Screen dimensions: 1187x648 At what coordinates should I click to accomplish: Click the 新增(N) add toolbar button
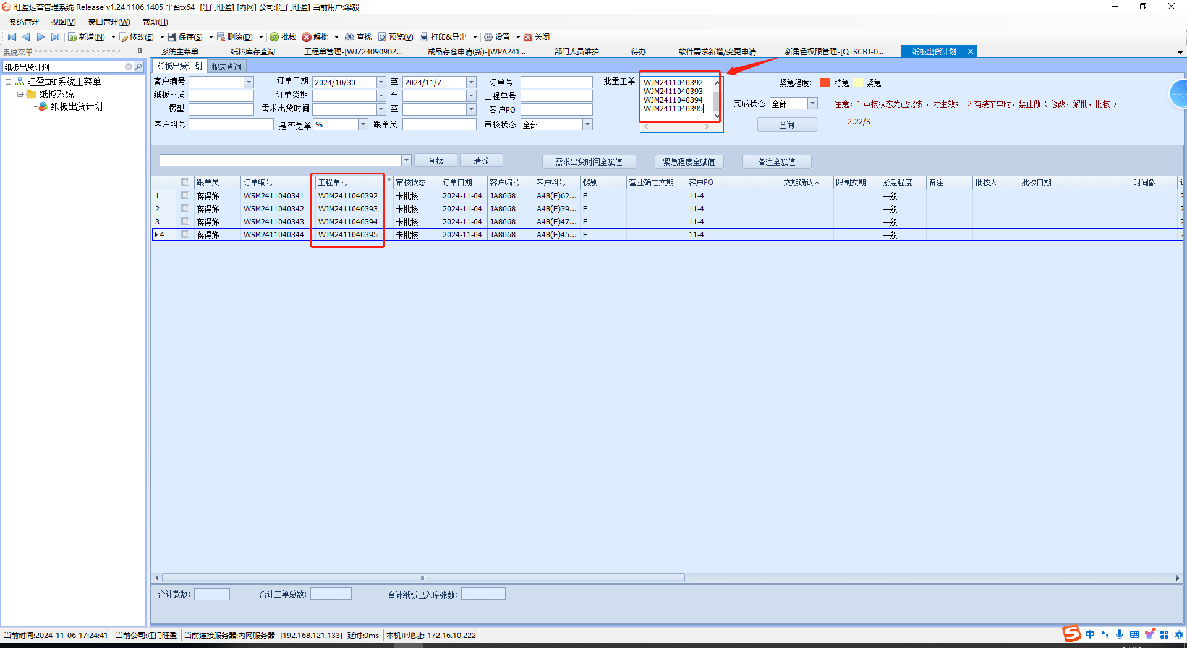coord(87,37)
